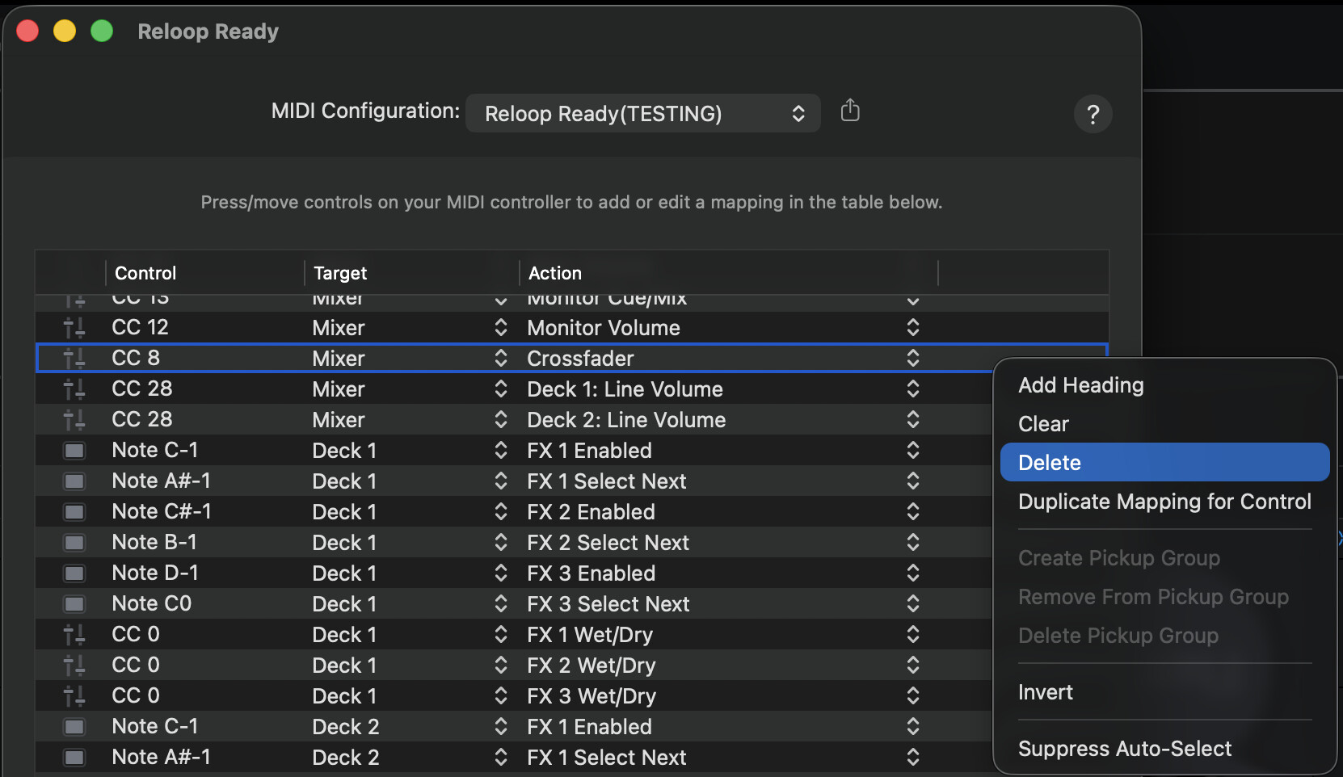Viewport: 1343px width, 777px height.
Task: Choose Delete from the context menu
Action: [x=1050, y=463]
